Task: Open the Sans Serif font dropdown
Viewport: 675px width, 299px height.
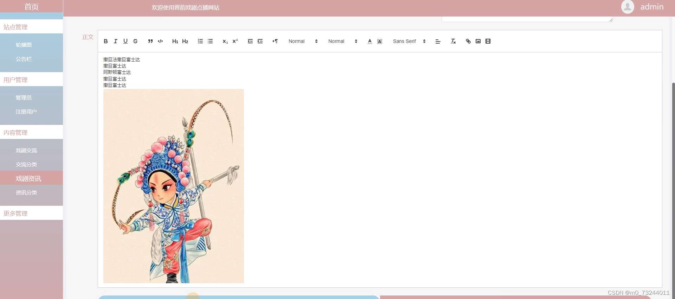Action: point(409,41)
